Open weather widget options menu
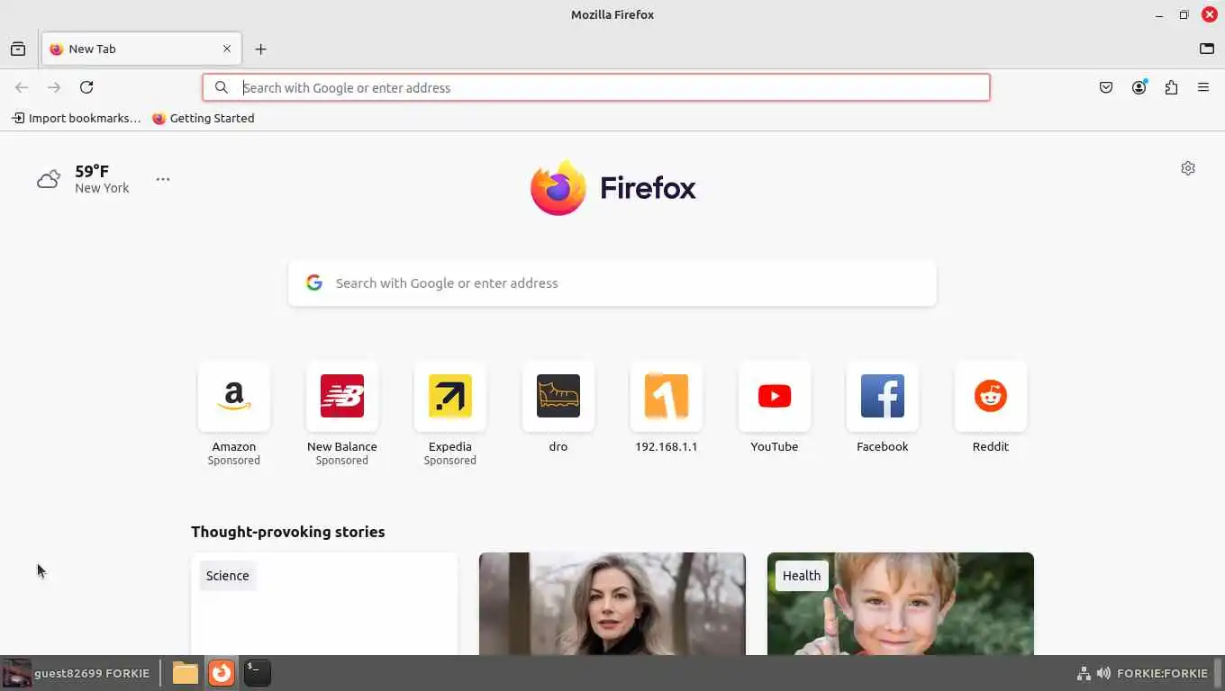This screenshot has height=691, width=1225. [x=163, y=179]
